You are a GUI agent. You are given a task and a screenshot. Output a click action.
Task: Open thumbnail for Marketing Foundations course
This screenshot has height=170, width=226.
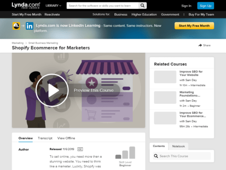pyautogui.click(x=165, y=97)
